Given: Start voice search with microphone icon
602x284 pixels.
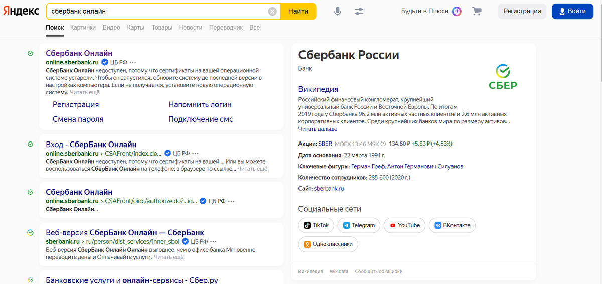Looking at the screenshot, I should pyautogui.click(x=338, y=11).
